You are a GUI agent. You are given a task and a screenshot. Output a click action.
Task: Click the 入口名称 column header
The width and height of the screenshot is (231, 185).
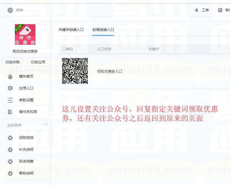(x=104, y=49)
